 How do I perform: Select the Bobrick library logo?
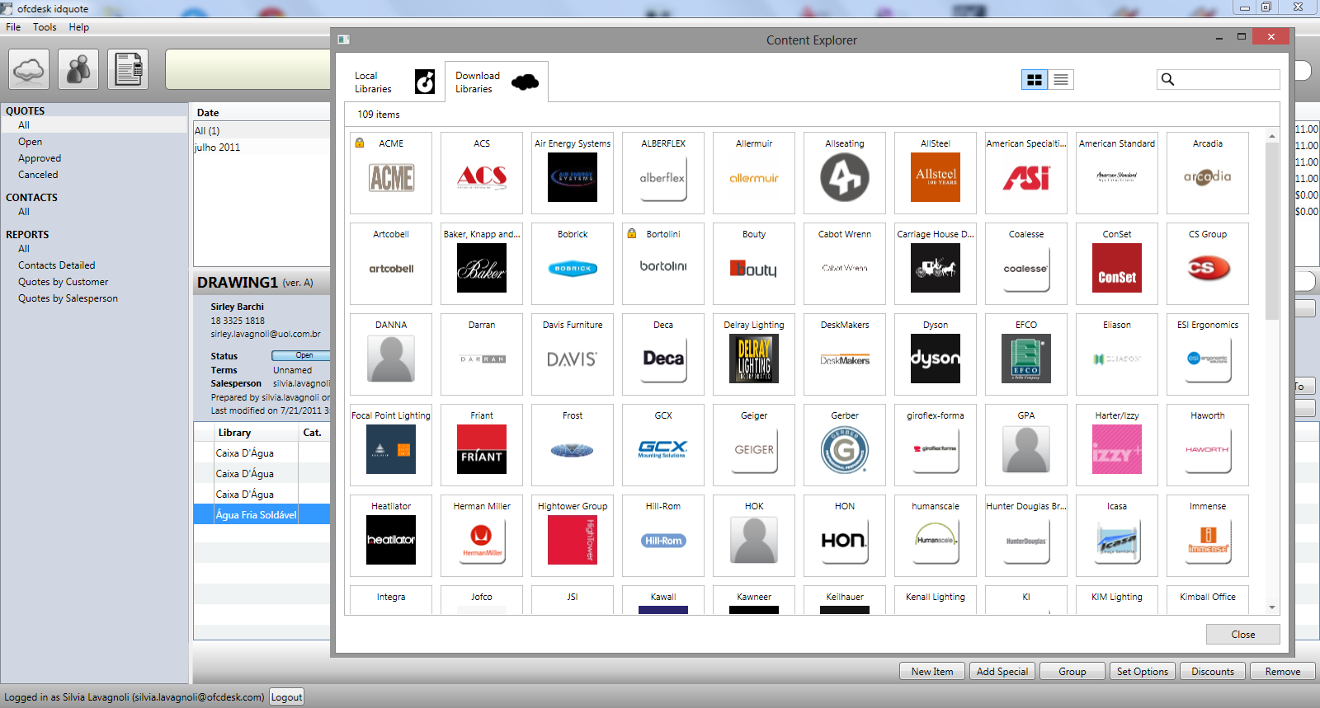[x=573, y=268]
